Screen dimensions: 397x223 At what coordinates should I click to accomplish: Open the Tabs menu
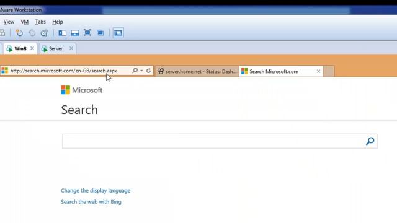40,22
